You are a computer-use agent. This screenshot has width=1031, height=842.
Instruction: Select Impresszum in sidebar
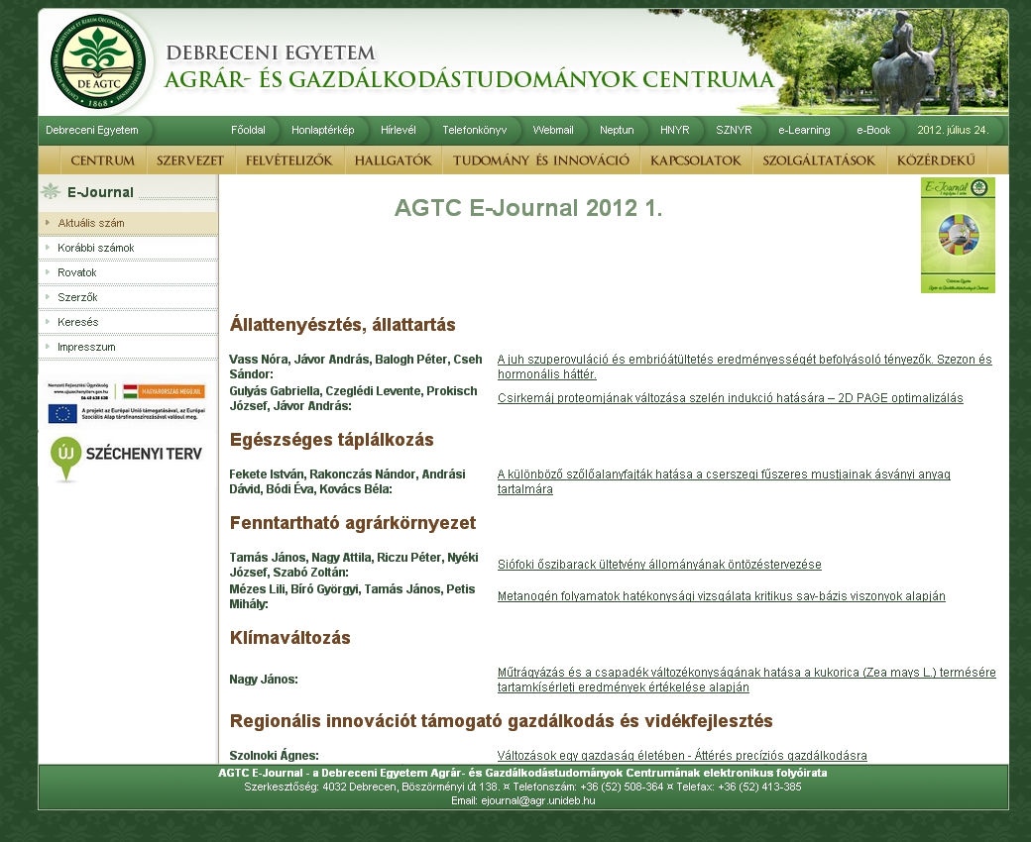point(128,347)
